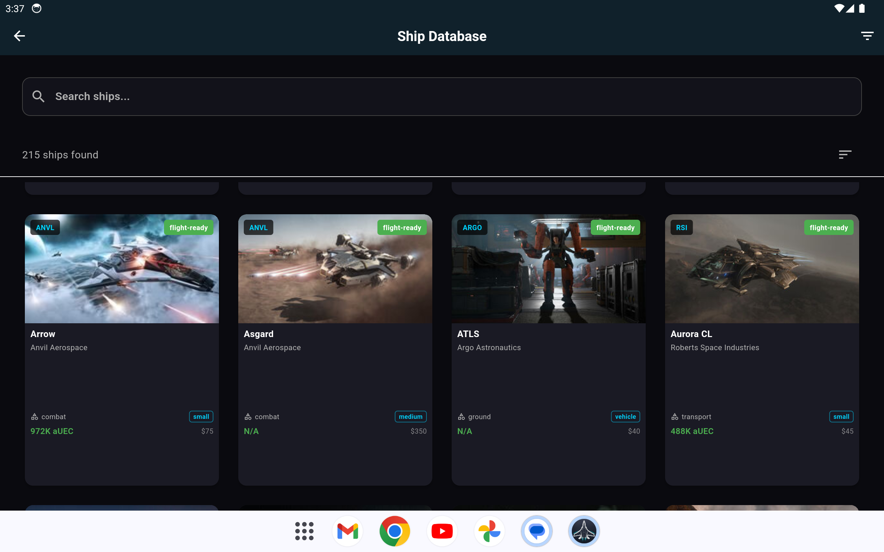Open Messages from the taskbar
The height and width of the screenshot is (552, 884).
tap(536, 531)
